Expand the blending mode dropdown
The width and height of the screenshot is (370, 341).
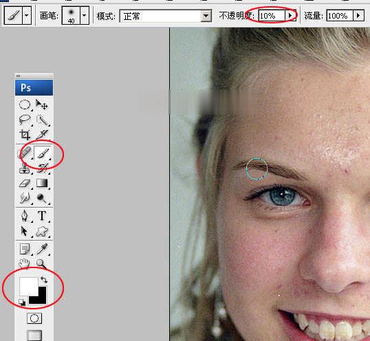[x=206, y=16]
